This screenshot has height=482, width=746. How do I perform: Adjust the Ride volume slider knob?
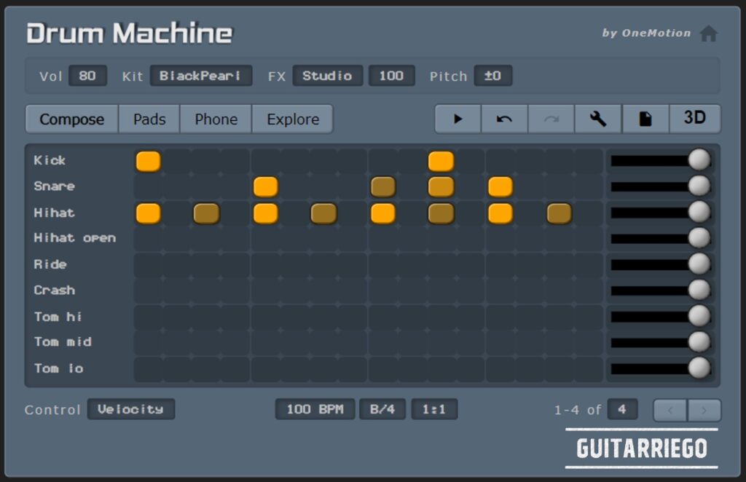(699, 264)
